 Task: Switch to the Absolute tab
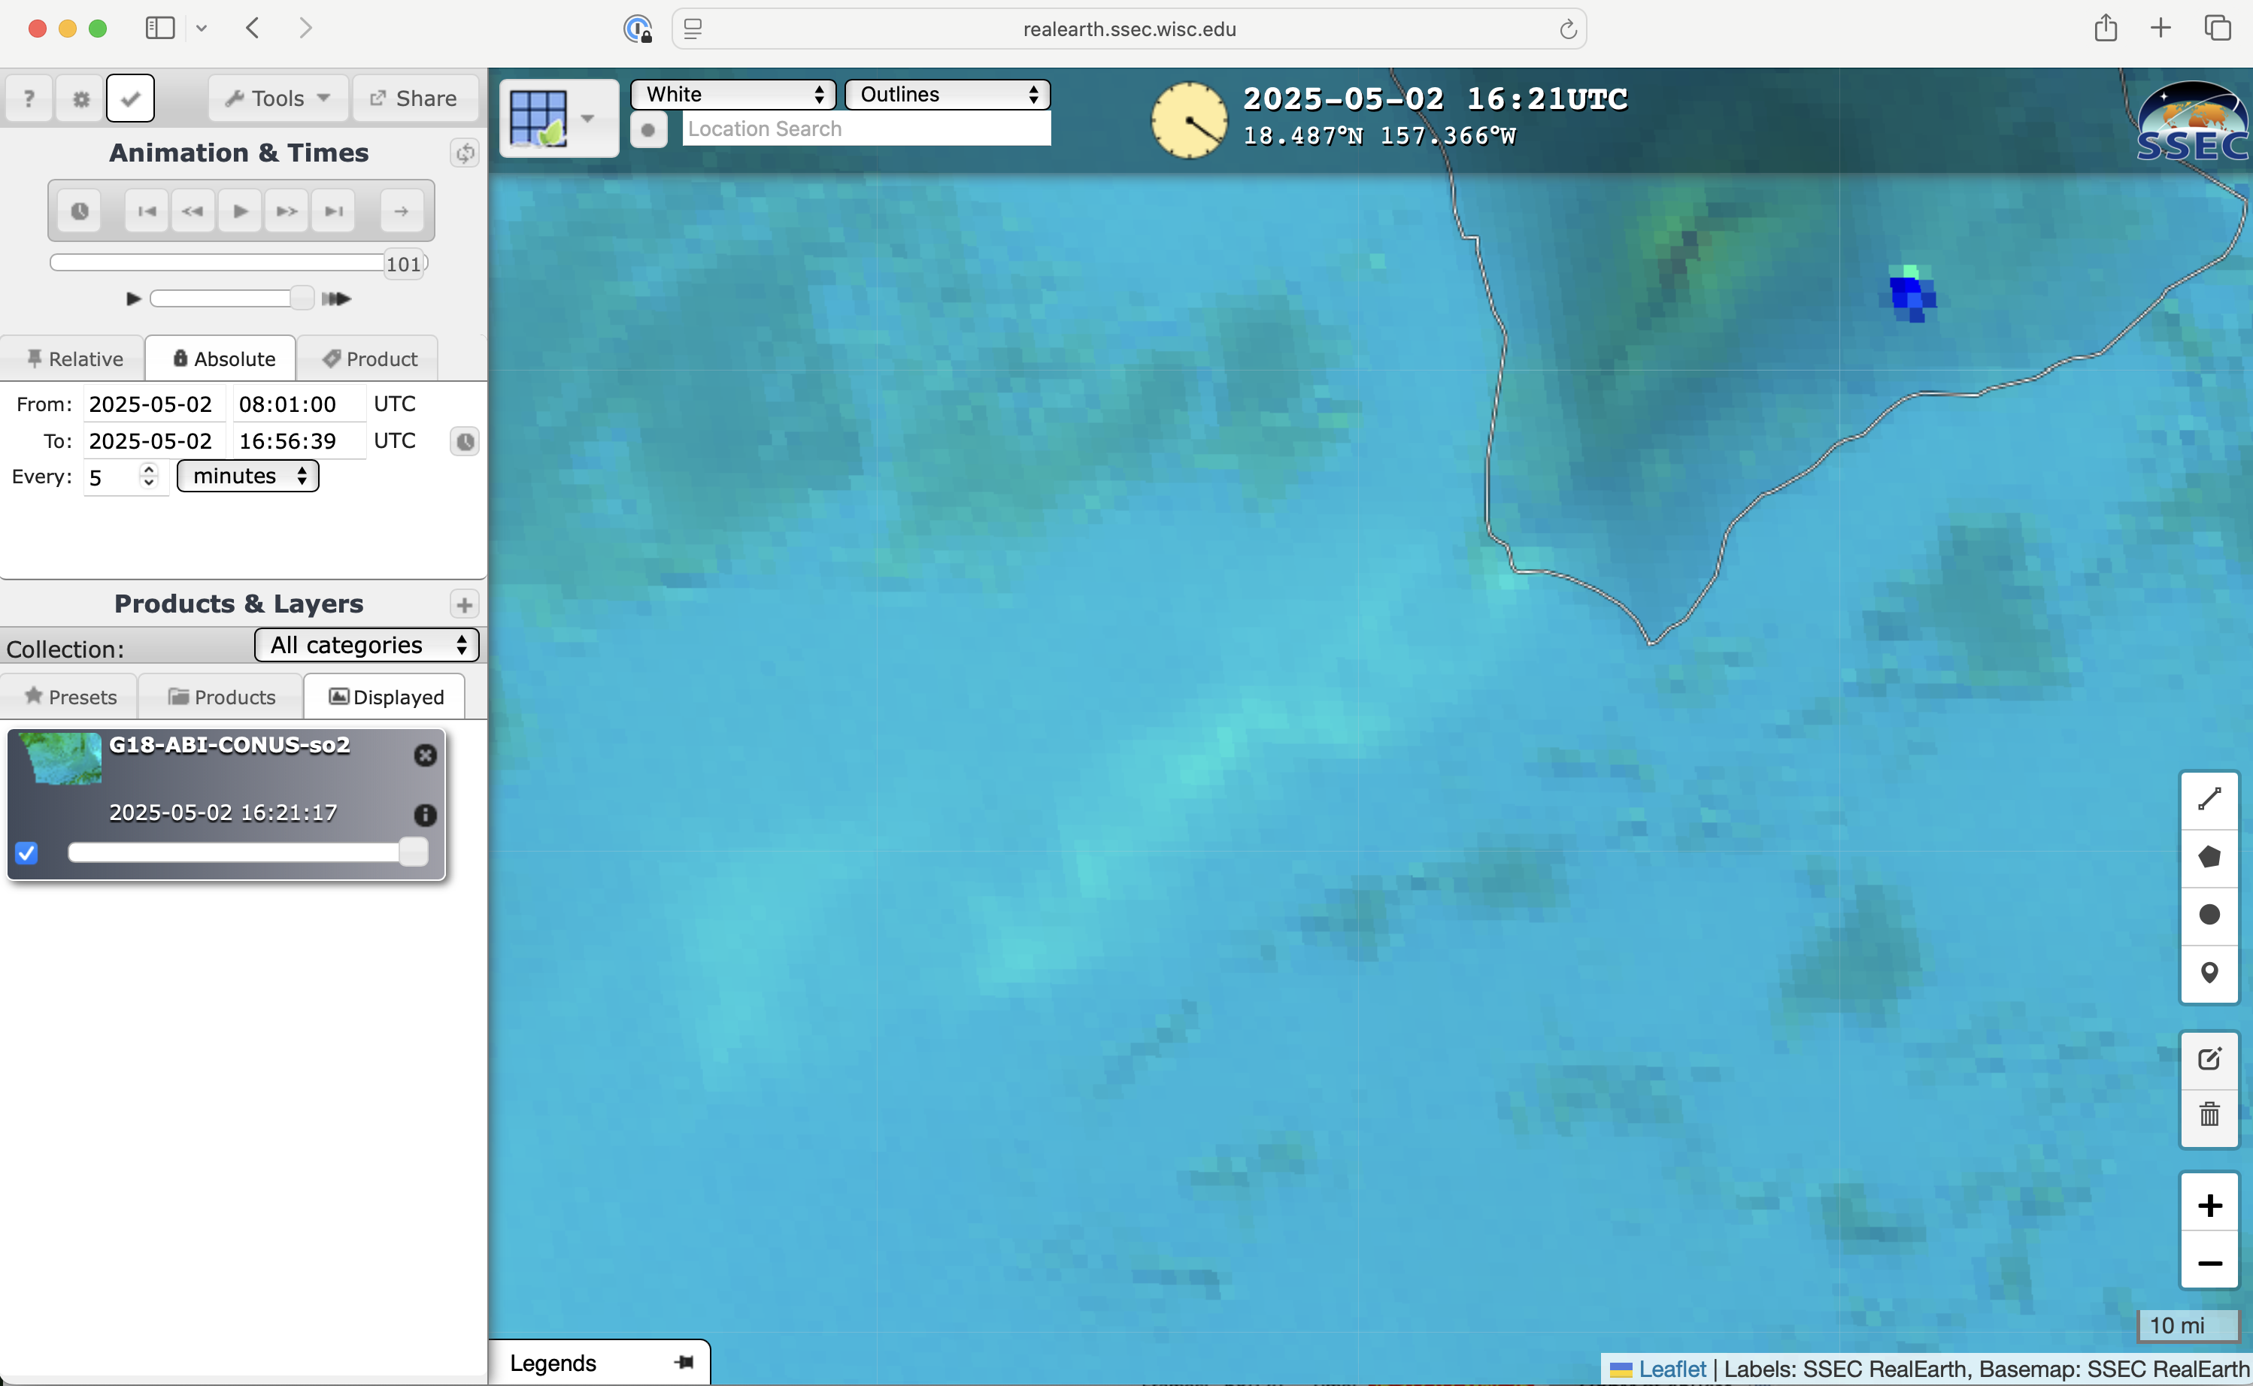coord(221,359)
